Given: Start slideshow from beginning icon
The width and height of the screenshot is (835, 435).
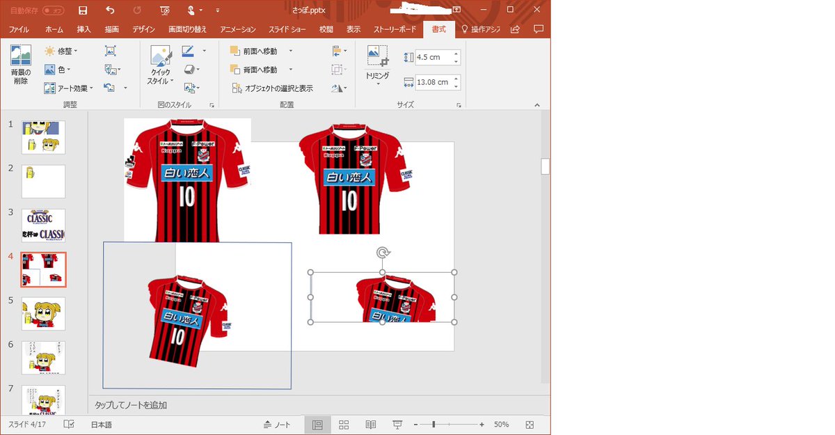Looking at the screenshot, I should pos(164,10).
